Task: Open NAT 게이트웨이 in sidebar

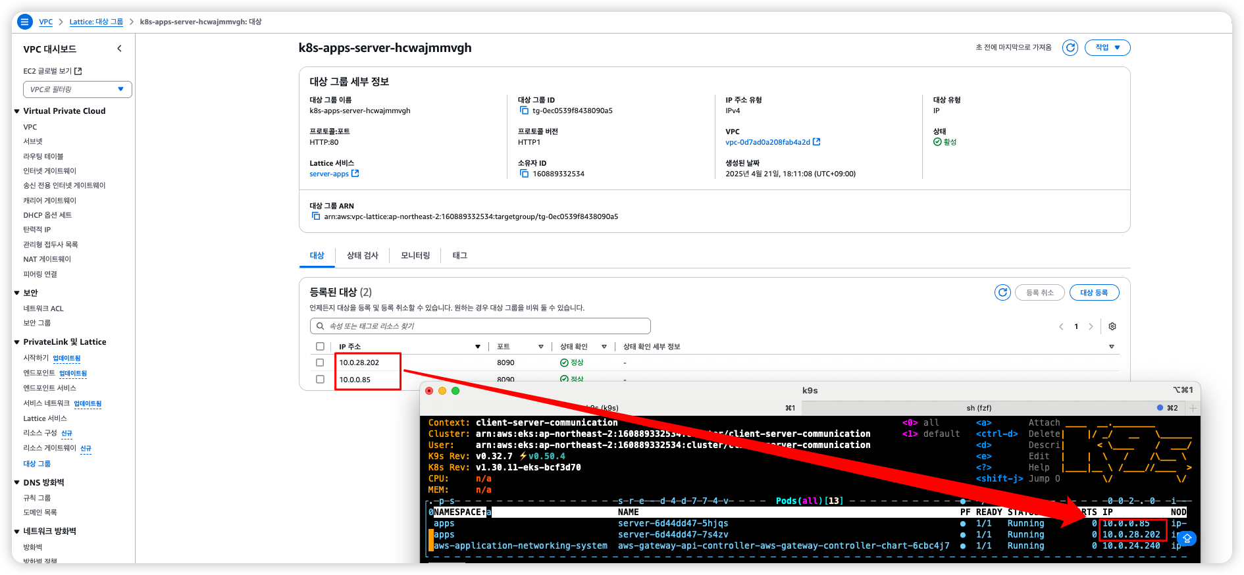Action: [47, 259]
